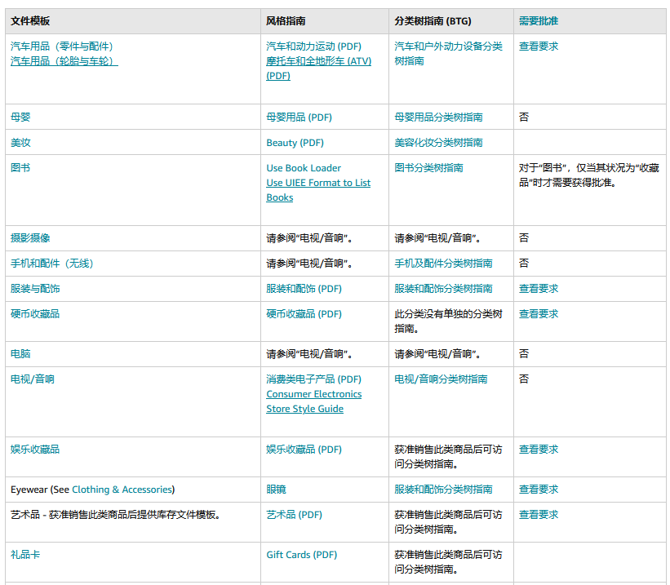Select 否 in the 母婴 row

(x=524, y=117)
